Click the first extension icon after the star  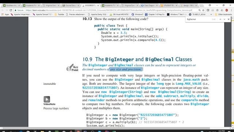click(208, 10)
